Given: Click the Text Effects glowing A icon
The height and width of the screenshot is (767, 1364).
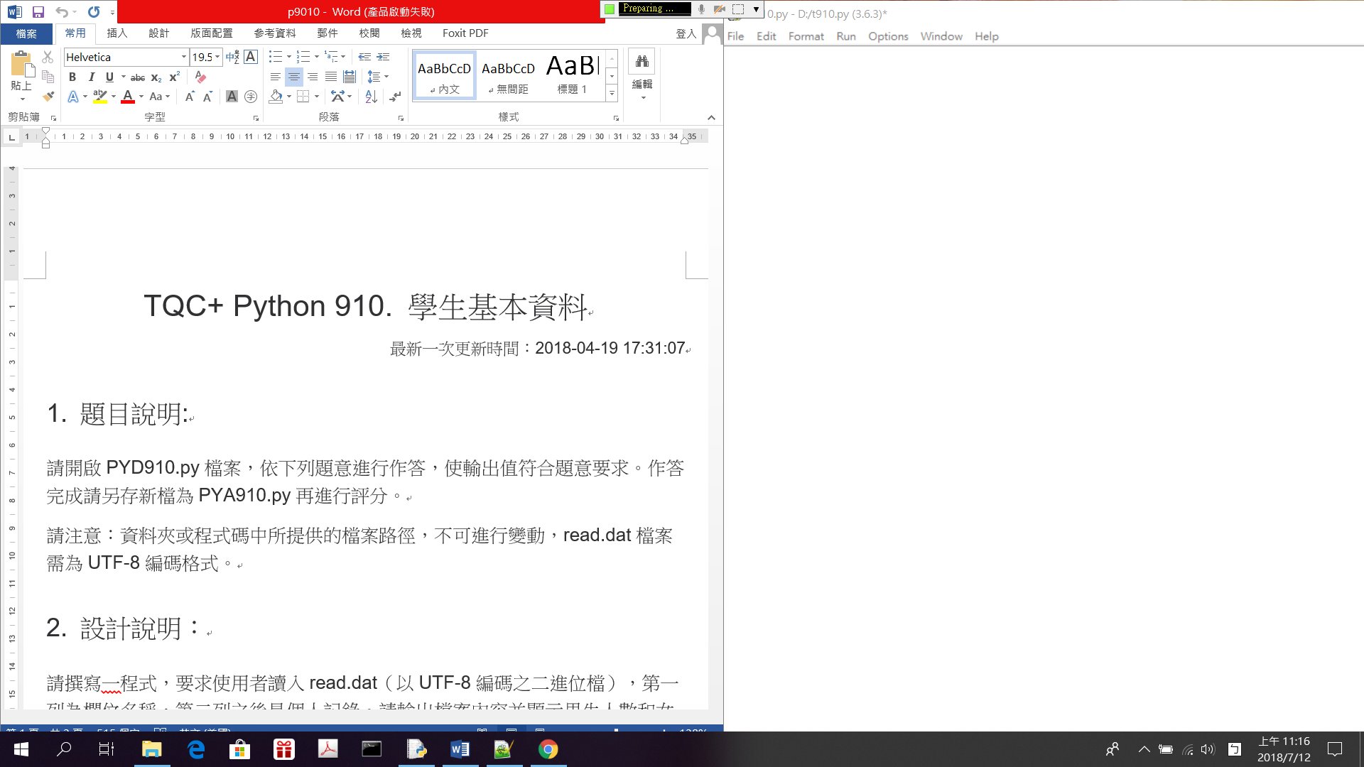Looking at the screenshot, I should click(x=73, y=97).
